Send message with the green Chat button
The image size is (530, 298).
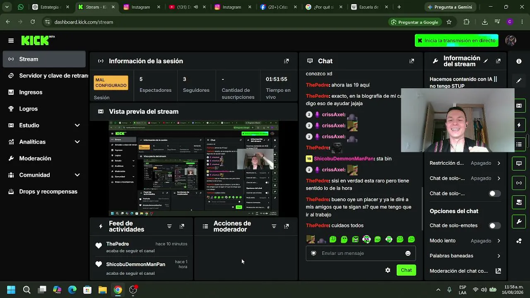(x=406, y=270)
